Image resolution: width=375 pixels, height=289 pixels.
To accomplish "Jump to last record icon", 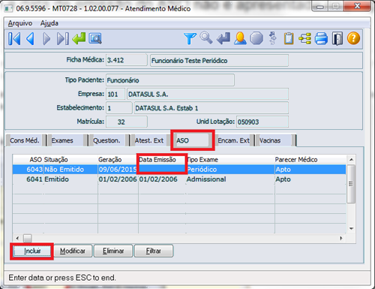I will [x=63, y=39].
